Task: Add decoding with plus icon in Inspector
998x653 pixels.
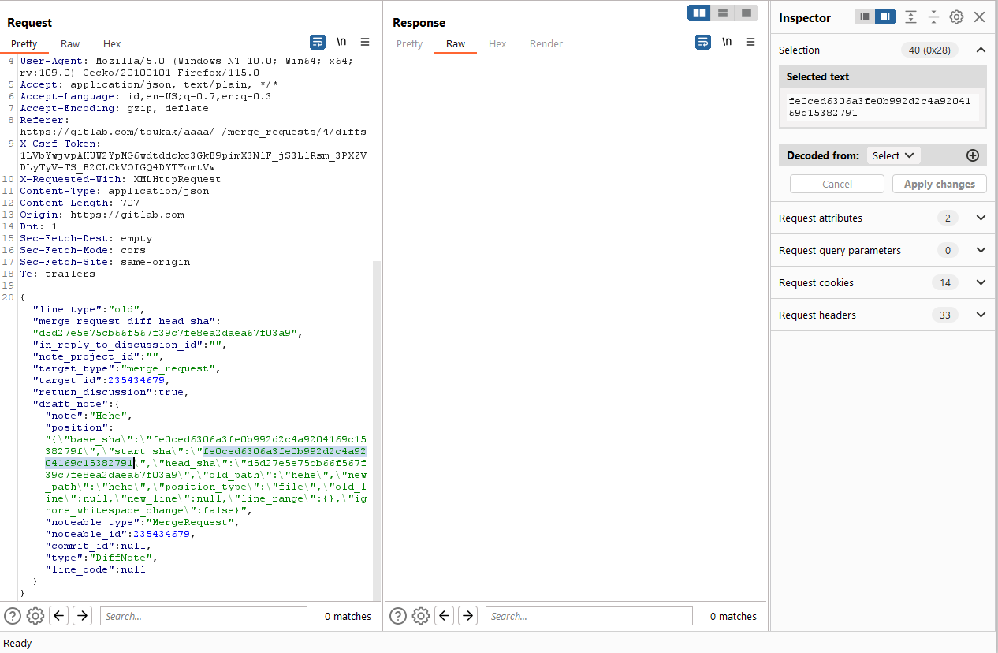Action: tap(973, 155)
